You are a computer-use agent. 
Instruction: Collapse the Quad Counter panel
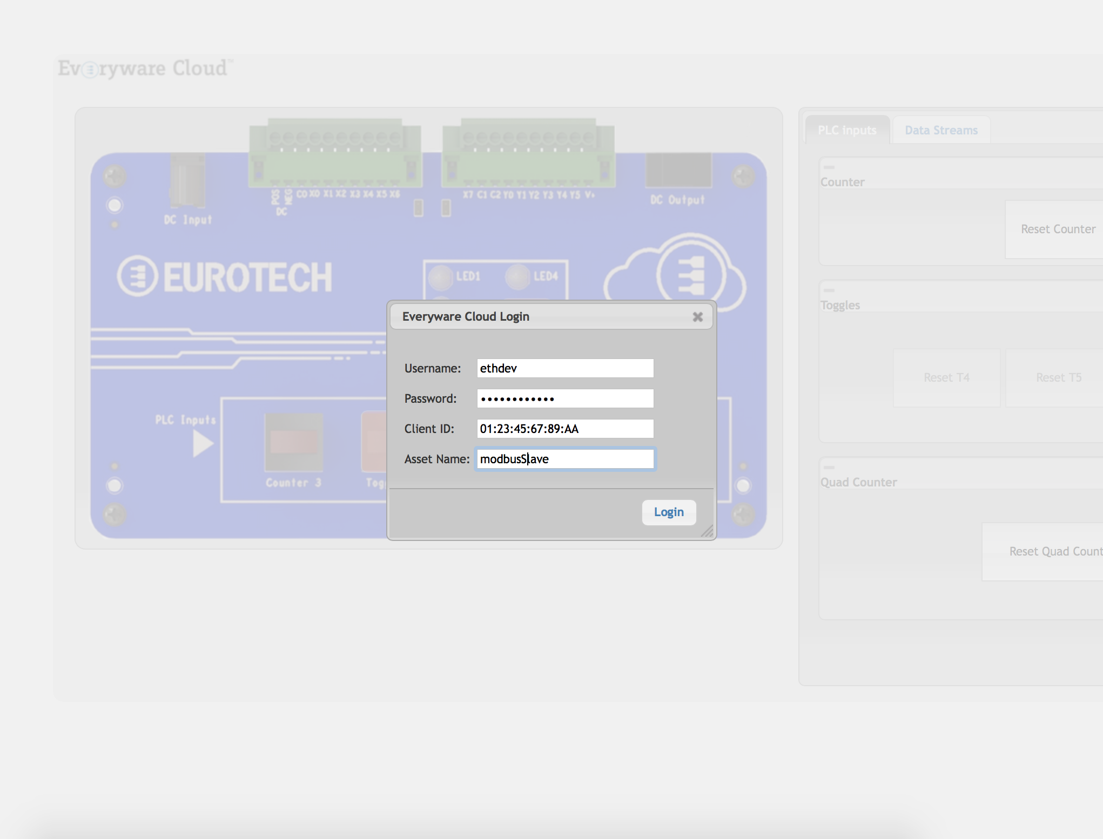click(x=829, y=468)
